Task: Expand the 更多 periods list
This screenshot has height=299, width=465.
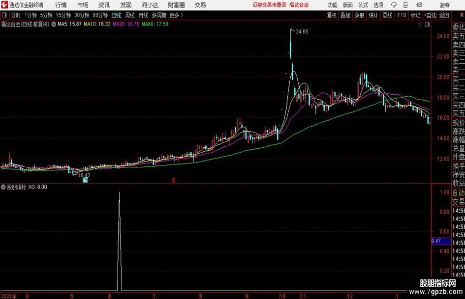Action: (176, 15)
